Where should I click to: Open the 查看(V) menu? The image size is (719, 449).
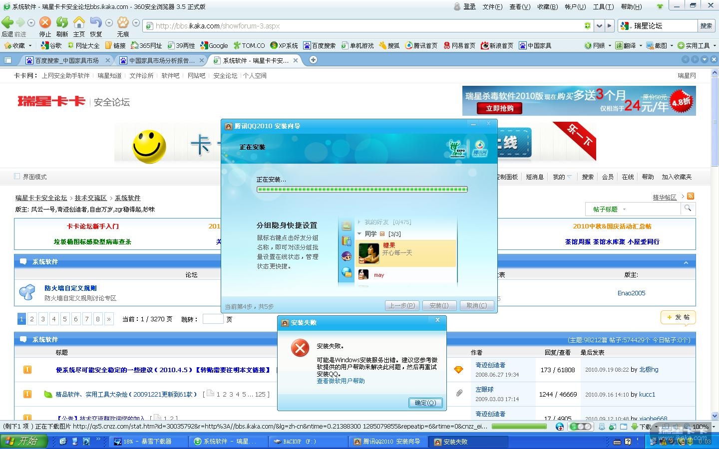point(520,6)
